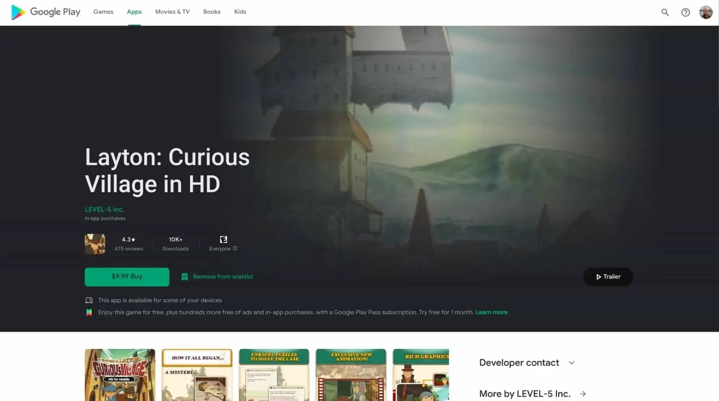719x401 pixels.
Task: Click the Everyone rating E badge
Action: coord(223,239)
